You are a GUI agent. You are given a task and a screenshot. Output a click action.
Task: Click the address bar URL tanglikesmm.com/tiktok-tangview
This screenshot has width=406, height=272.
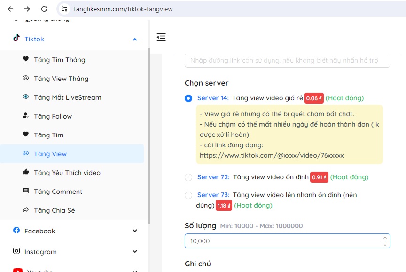coord(123,9)
